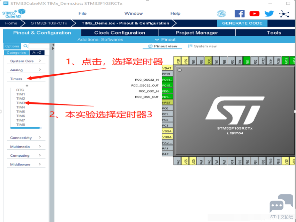Click the PA15 pin on the chip
This screenshot has height=222, width=296.
(285, 60)
